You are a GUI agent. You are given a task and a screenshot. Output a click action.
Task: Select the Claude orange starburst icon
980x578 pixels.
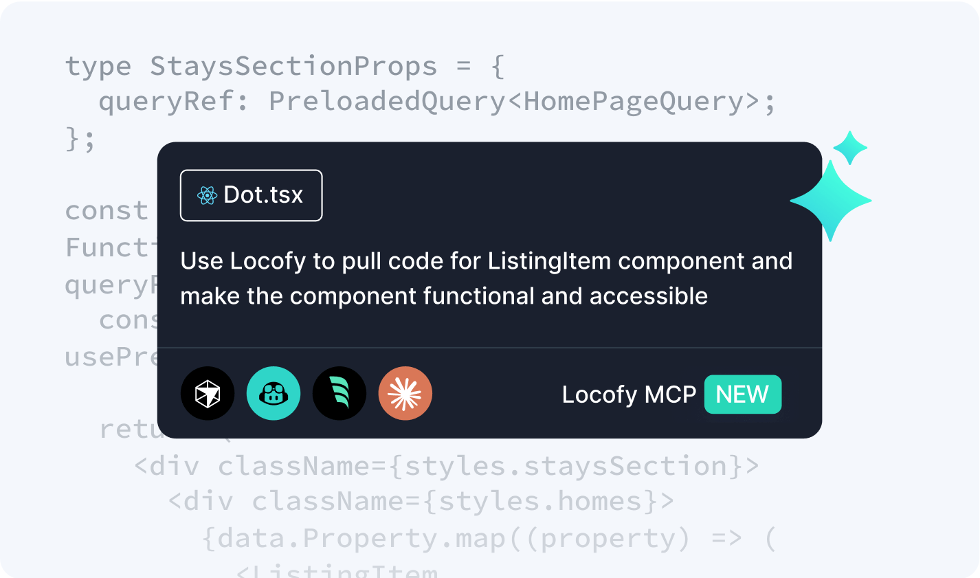[405, 394]
